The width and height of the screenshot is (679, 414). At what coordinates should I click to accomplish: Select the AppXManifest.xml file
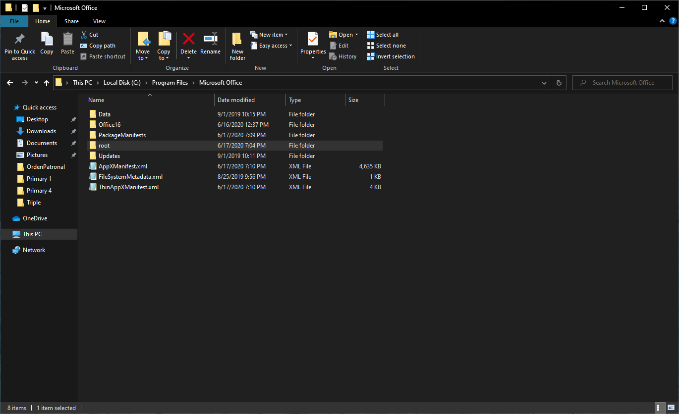(235, 166)
